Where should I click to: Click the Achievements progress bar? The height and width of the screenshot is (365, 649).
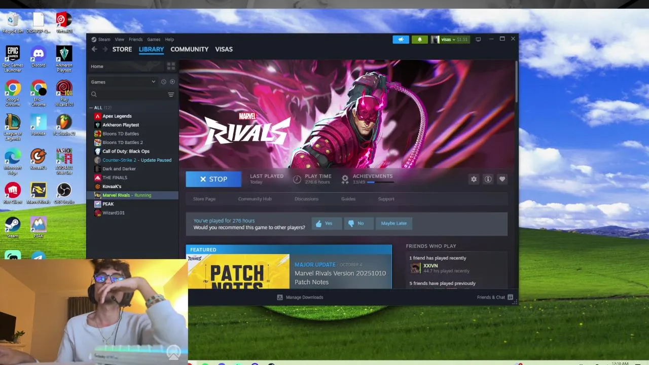point(380,182)
